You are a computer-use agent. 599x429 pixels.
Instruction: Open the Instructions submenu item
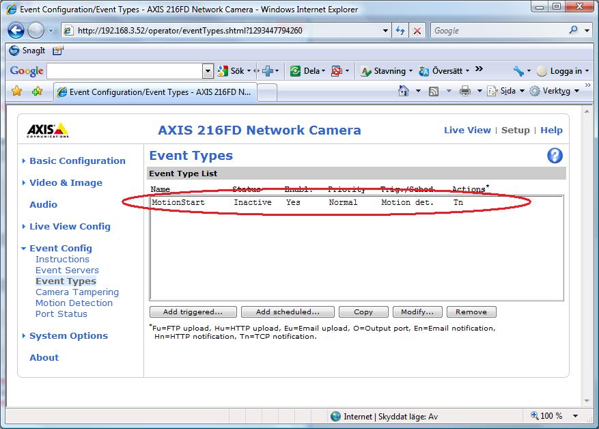click(62, 260)
